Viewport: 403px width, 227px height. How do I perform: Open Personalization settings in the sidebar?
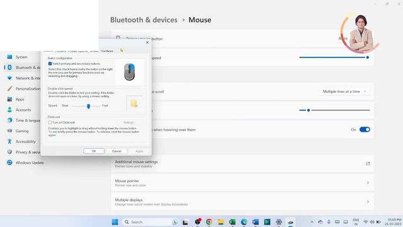(23, 88)
